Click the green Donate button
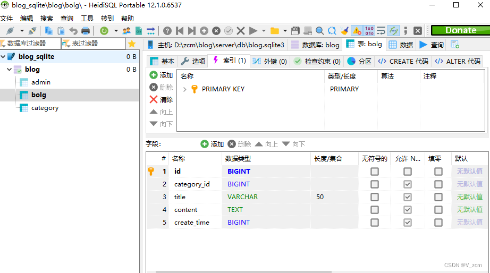Image resolution: width=490 pixels, height=273 pixels. (x=460, y=30)
